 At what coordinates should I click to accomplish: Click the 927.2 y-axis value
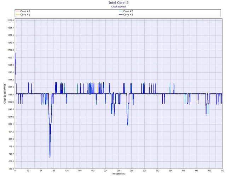tap(11, 132)
